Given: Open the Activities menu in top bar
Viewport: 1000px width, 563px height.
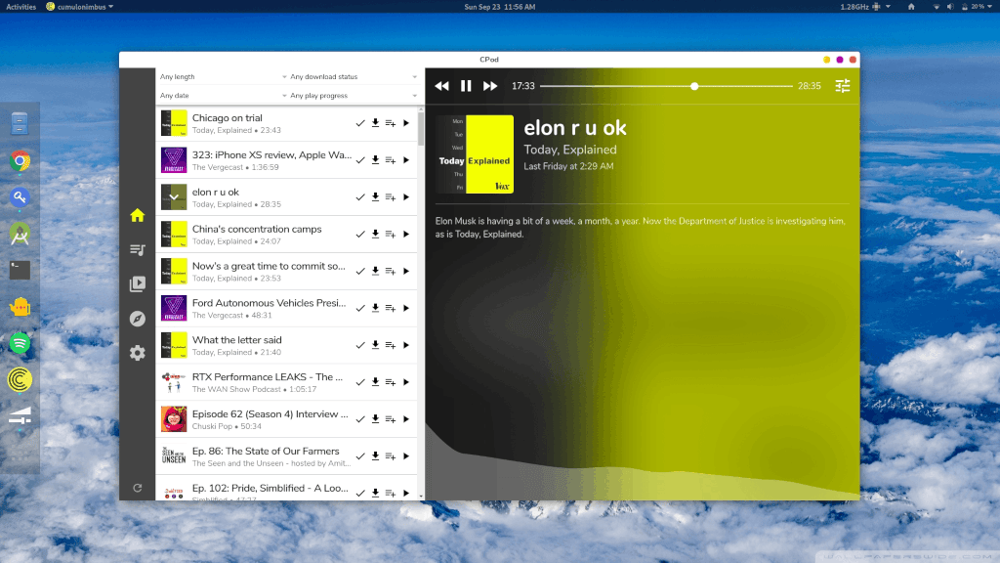Looking at the screenshot, I should point(21,7).
